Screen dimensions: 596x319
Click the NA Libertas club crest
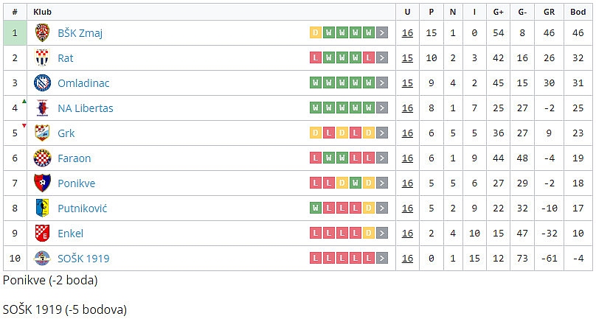(42, 108)
